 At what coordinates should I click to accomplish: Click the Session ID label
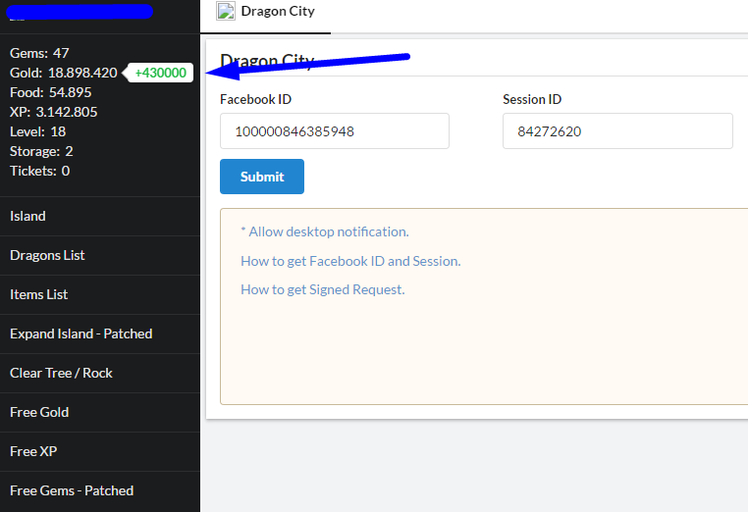(532, 99)
